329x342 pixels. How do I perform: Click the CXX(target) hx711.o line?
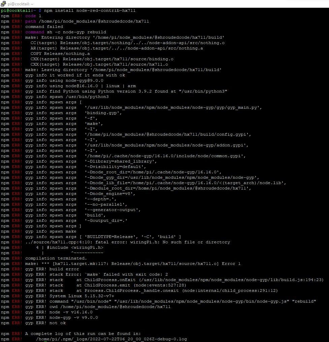99,64
